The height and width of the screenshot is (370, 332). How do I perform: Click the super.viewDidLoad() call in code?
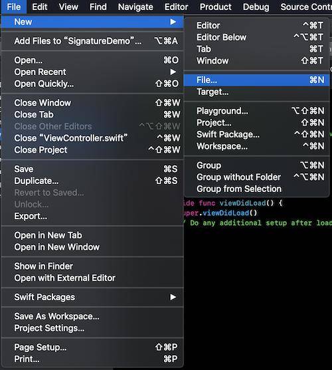pos(220,213)
